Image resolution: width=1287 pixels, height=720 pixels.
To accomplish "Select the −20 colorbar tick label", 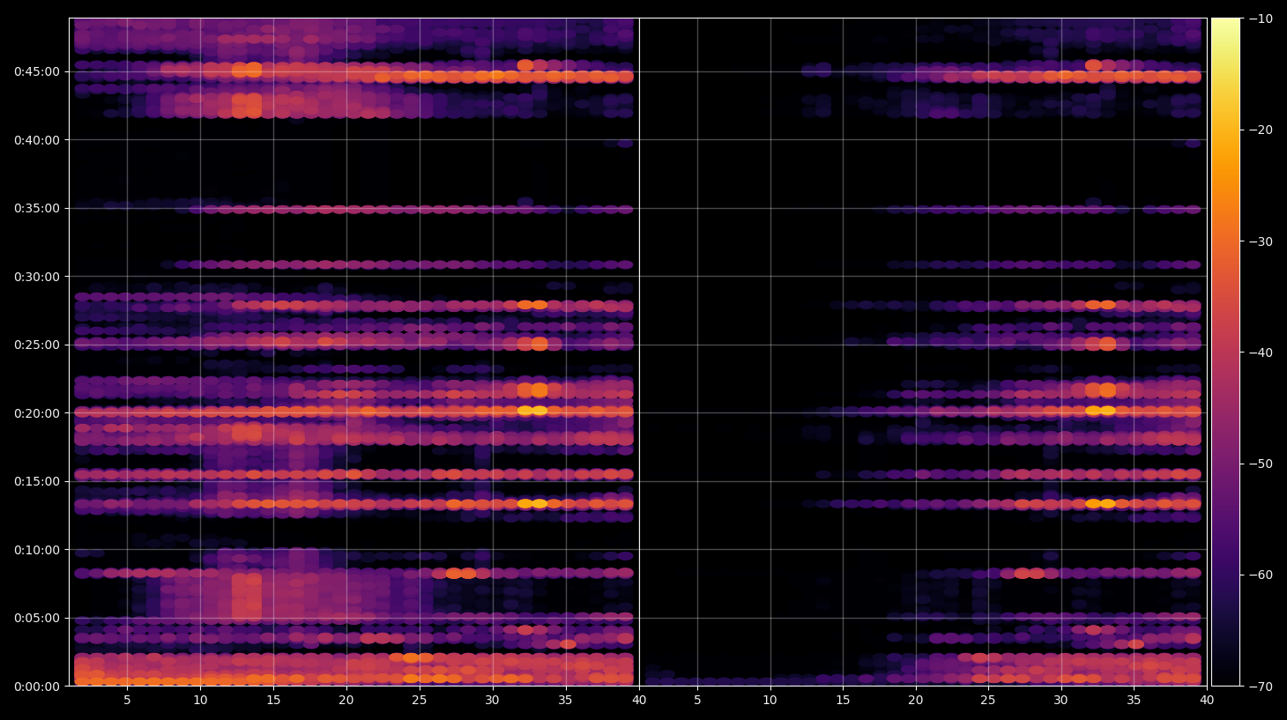I will (x=1261, y=130).
